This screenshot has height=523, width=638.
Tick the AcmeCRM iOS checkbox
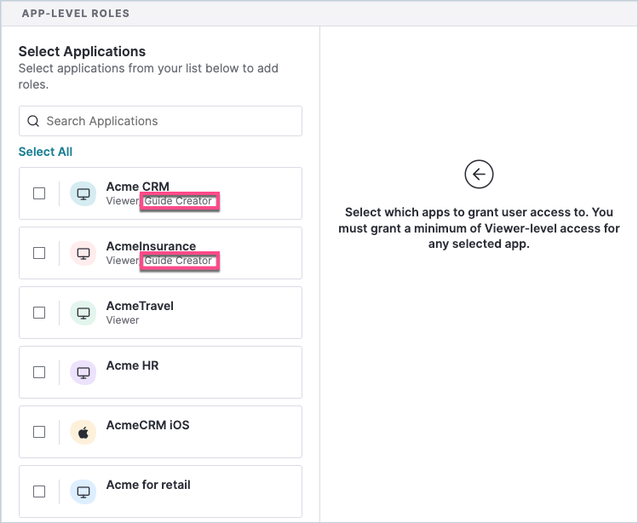pyautogui.click(x=39, y=432)
